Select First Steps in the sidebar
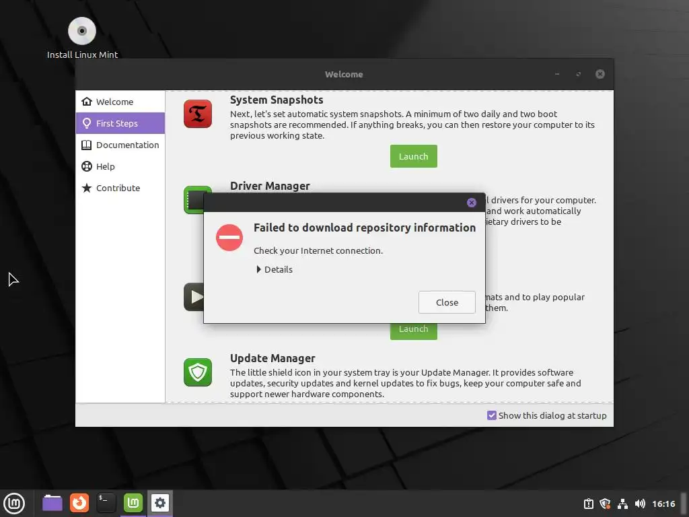Viewport: 689px width, 517px height. 120,123
